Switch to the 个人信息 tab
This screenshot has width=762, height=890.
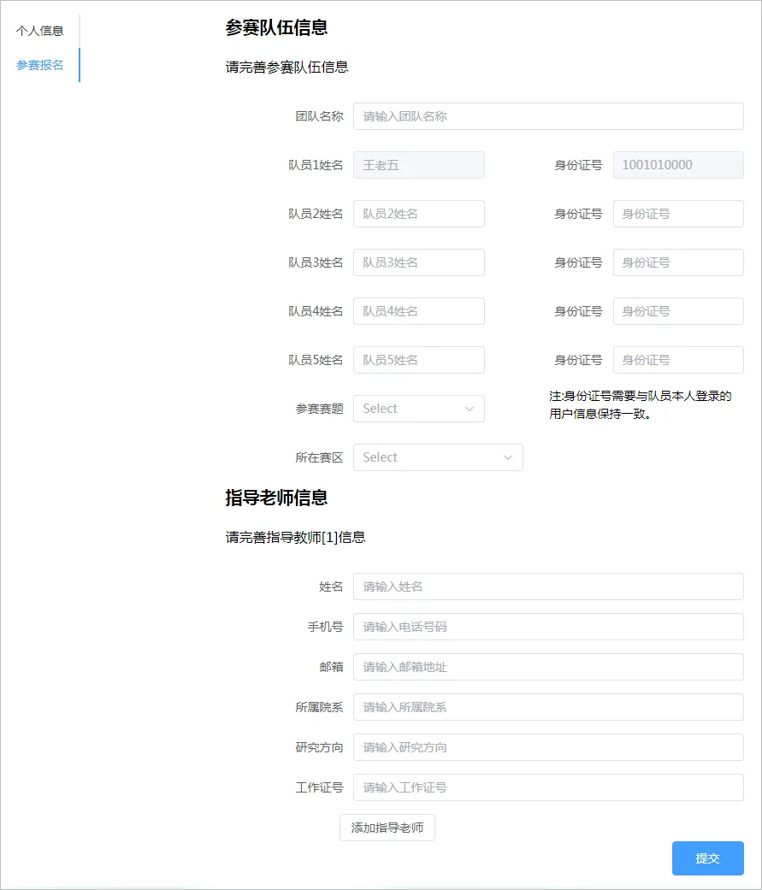click(41, 31)
